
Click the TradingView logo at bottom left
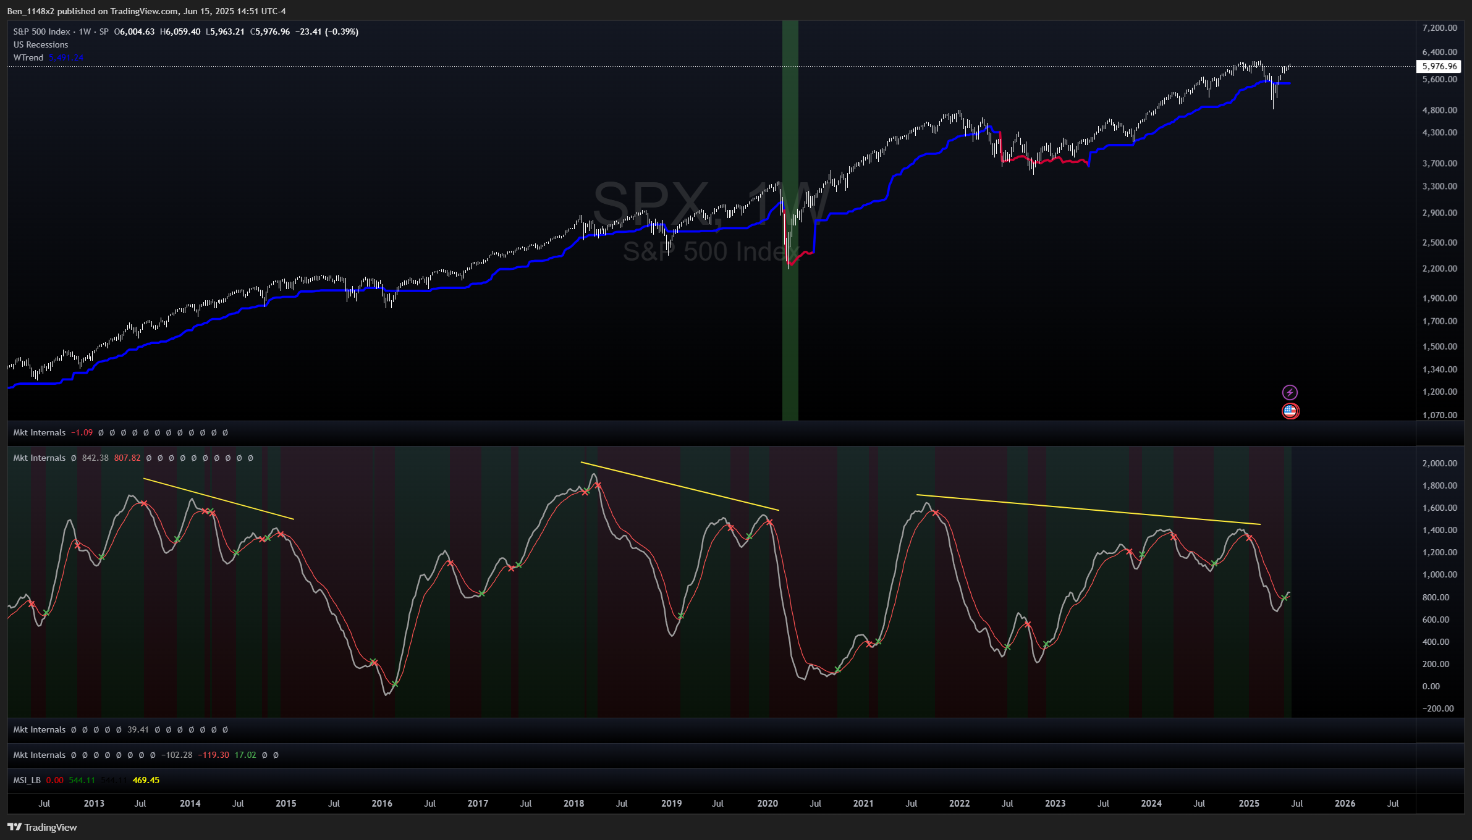click(42, 827)
